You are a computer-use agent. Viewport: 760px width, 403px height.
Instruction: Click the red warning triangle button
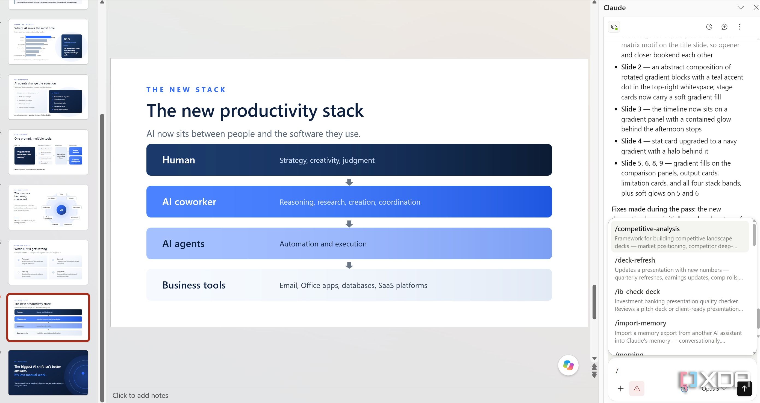point(637,389)
